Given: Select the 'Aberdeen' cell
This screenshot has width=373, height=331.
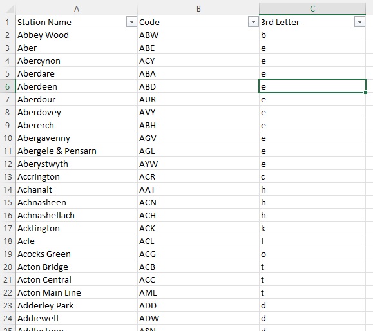Looking at the screenshot, I should [77, 86].
